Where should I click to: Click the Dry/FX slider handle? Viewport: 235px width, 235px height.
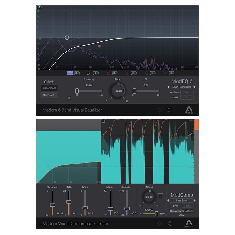tap(157, 214)
